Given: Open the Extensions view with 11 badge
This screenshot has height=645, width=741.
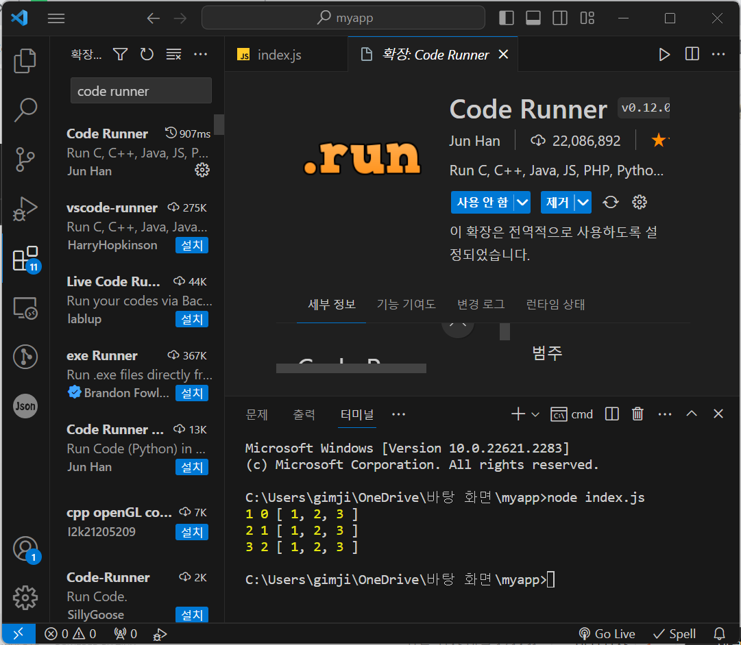Looking at the screenshot, I should pyautogui.click(x=26, y=258).
